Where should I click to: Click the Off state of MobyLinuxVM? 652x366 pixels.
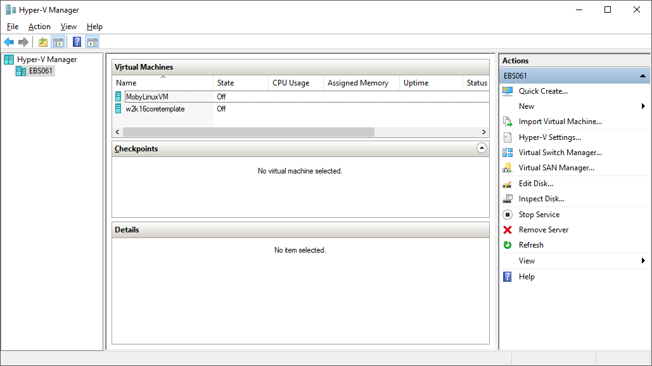coord(221,97)
